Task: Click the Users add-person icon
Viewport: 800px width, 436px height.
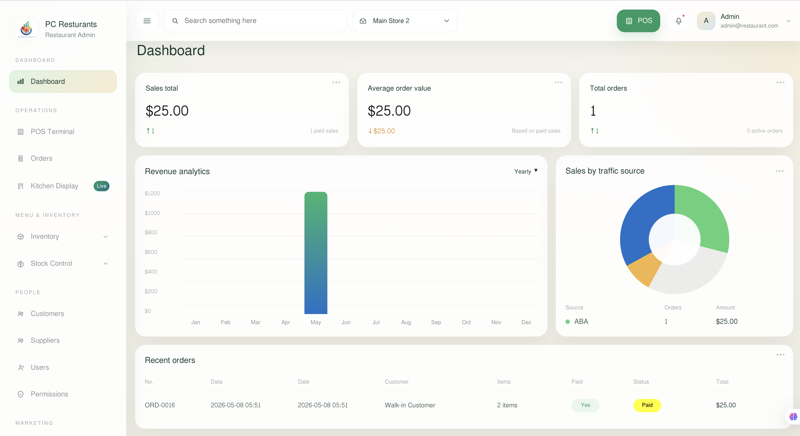Action: (21, 368)
